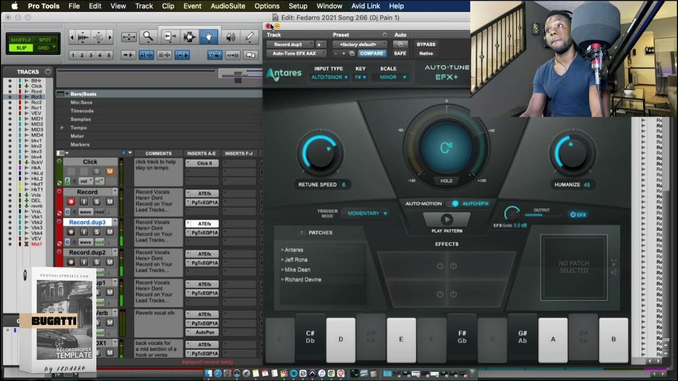
Task: Click the preset settings copy icon
Action: tap(352, 53)
